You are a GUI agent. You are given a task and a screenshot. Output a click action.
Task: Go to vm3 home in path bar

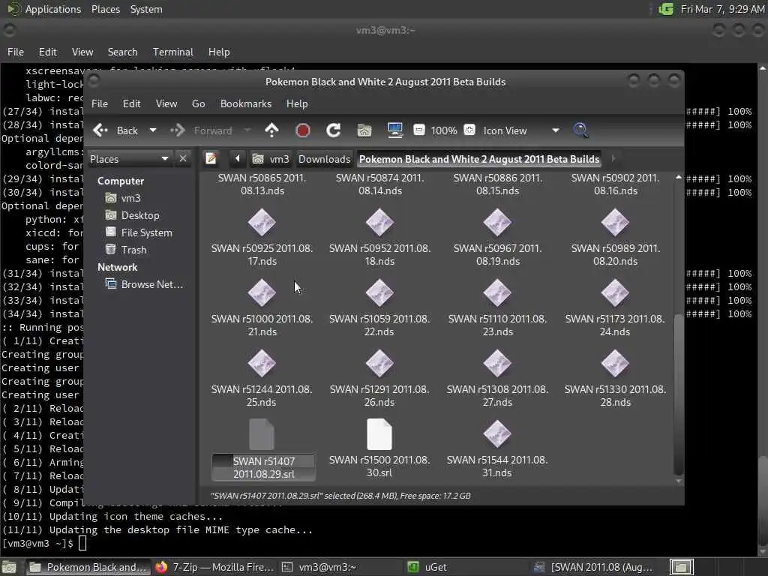point(271,159)
